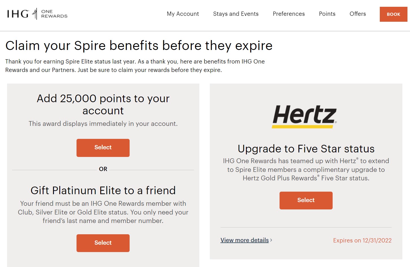Click the Claim your Spire benefits page title

pos(139,46)
